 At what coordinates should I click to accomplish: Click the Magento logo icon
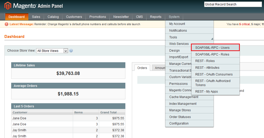click(8, 5)
